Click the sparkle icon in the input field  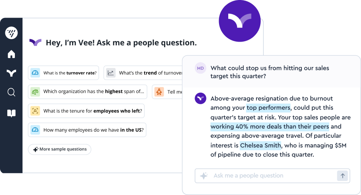click(x=204, y=176)
